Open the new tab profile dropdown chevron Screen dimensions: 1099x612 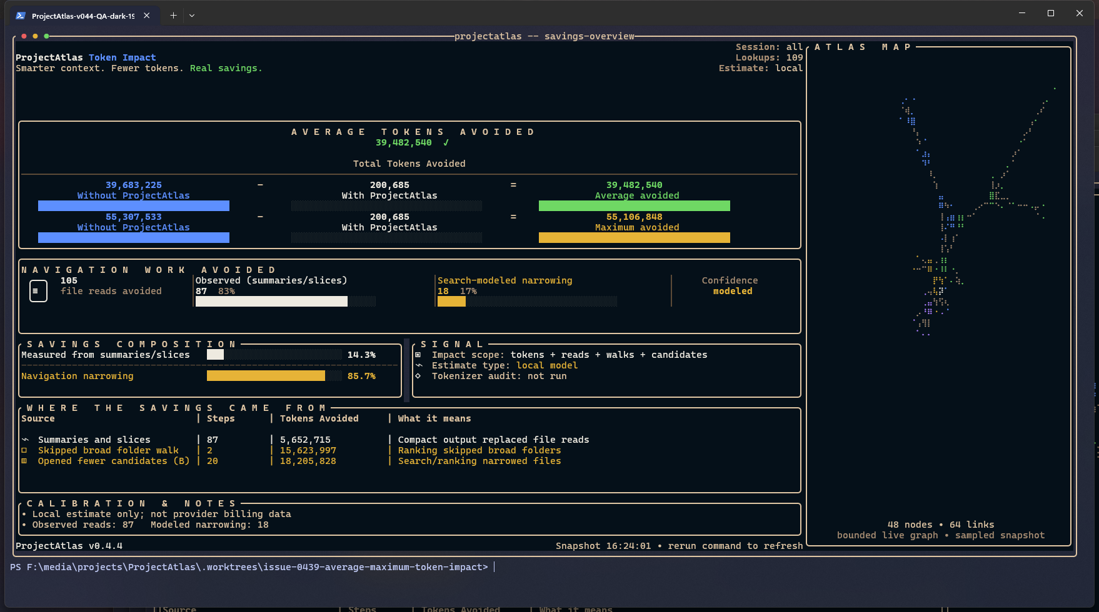[x=192, y=16]
